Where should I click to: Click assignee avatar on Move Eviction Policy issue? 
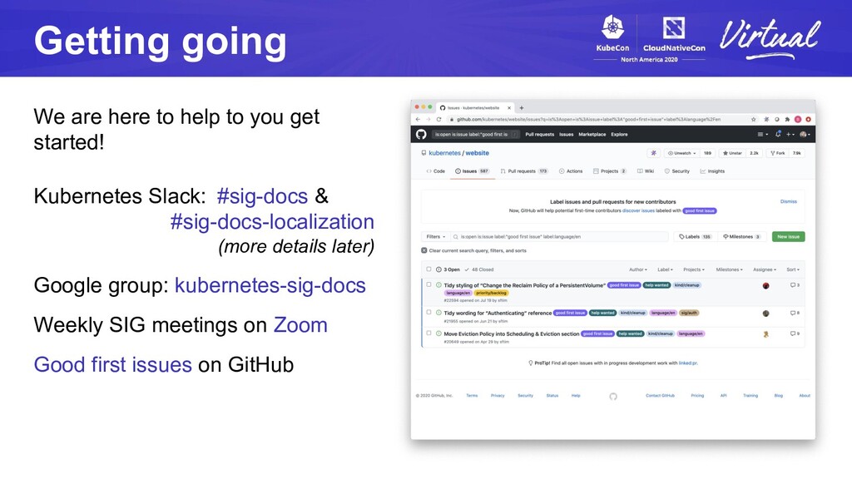(765, 334)
